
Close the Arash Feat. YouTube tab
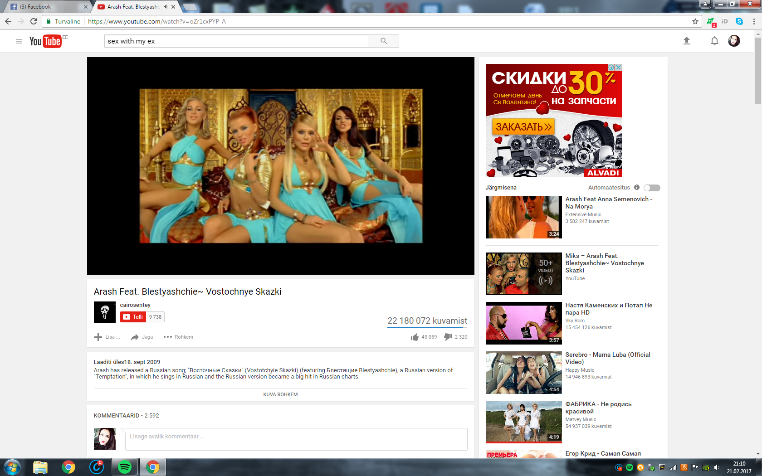(x=173, y=7)
